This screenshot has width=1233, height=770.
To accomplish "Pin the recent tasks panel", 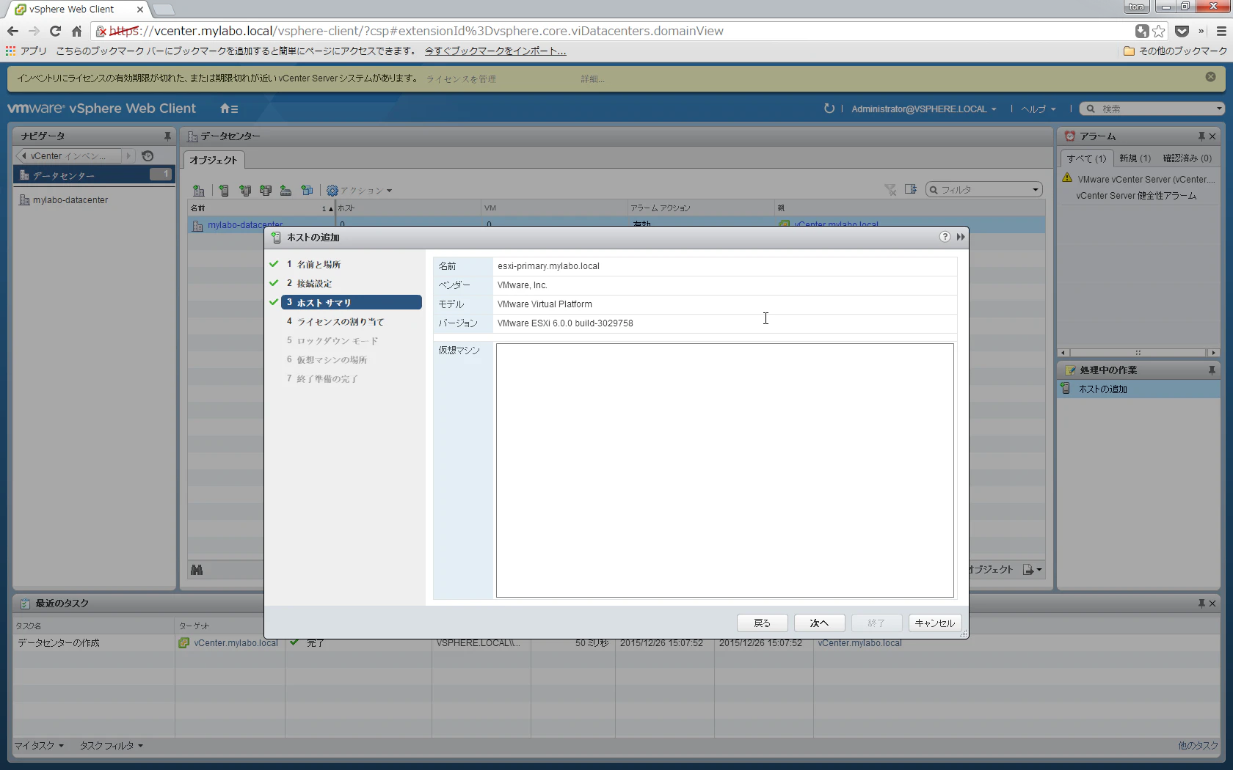I will click(1201, 604).
